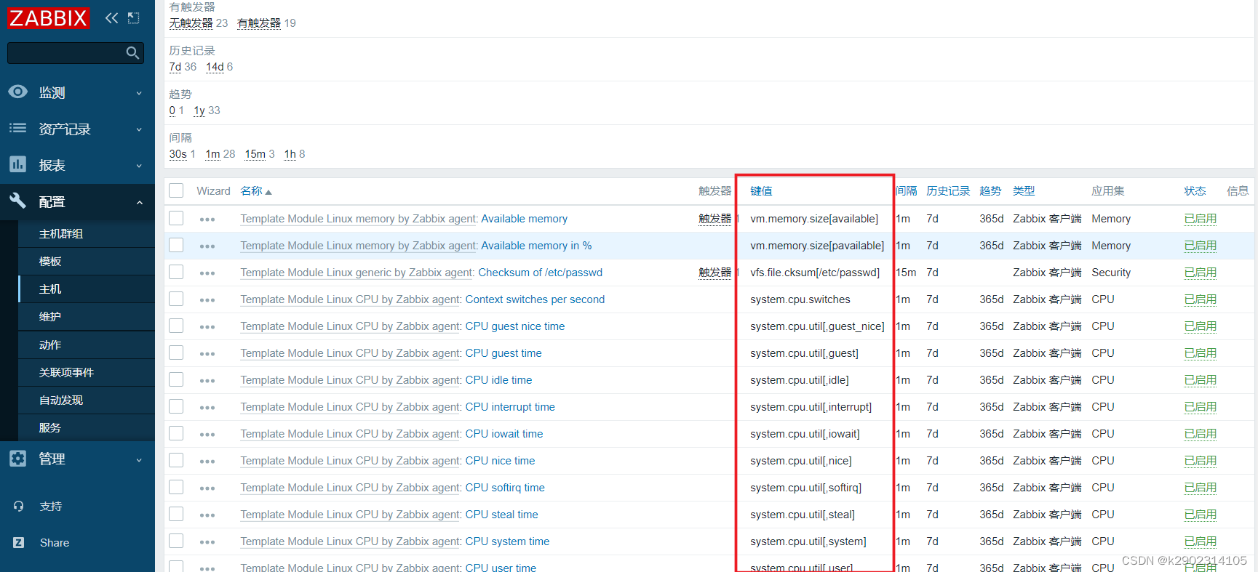
Task: Expand the 资产记录 menu section
Action: coord(77,129)
